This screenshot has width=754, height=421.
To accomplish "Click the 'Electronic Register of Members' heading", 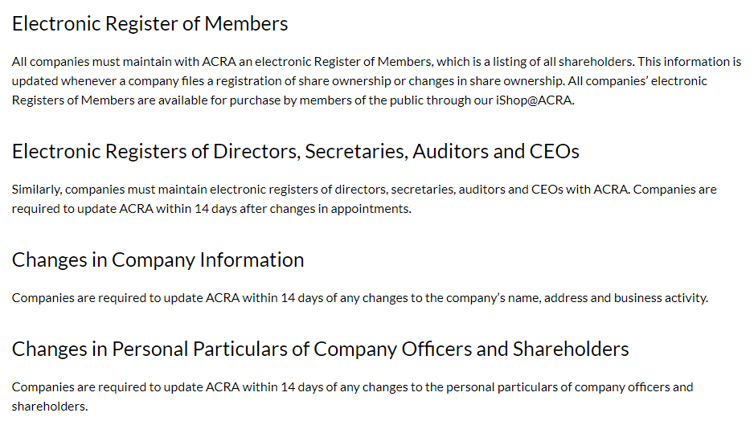I will (150, 24).
